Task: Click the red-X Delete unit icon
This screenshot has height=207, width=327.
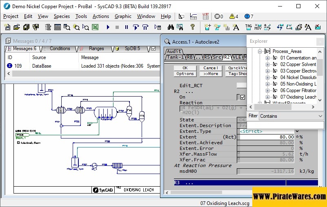Action: coord(318,27)
